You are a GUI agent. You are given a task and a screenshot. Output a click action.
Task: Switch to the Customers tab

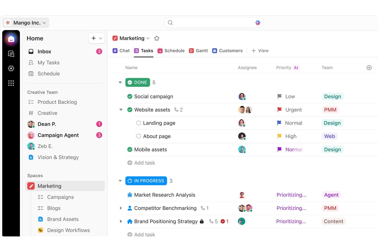227,51
